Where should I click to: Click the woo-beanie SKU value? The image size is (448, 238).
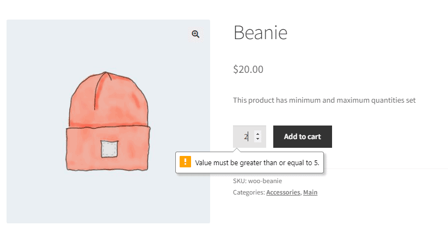[265, 181]
